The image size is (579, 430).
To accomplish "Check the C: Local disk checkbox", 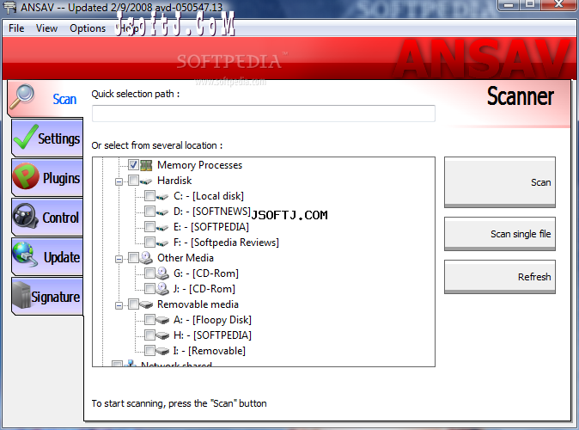I will tap(149, 196).
